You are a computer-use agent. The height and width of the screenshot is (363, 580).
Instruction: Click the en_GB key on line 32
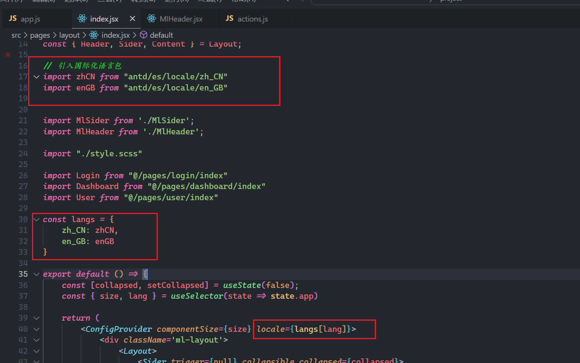74,241
